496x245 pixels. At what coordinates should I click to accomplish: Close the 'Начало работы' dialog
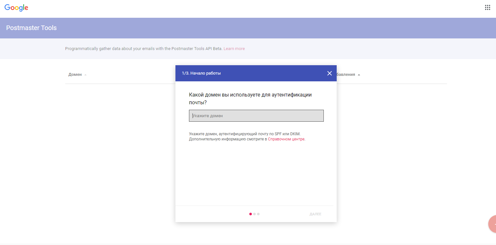pos(329,73)
